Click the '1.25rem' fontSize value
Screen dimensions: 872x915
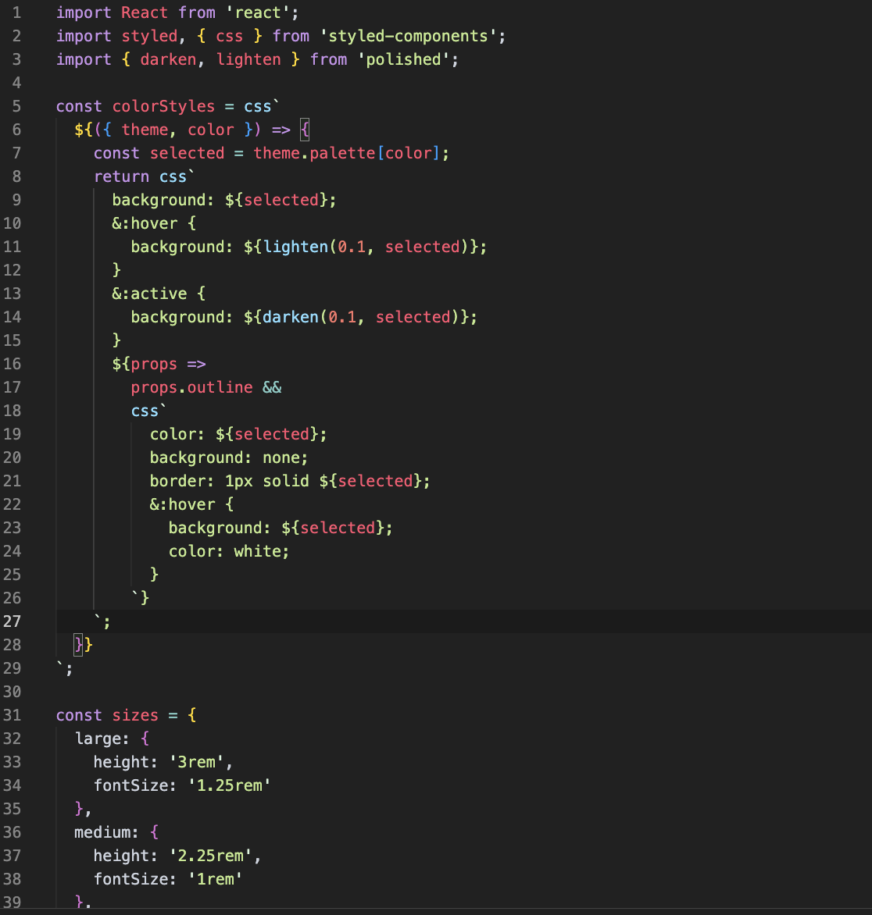229,785
